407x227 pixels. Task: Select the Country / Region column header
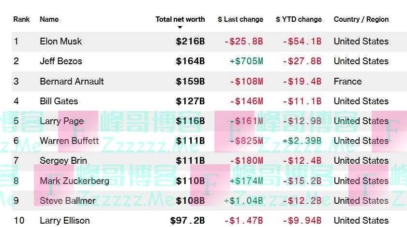[x=361, y=19]
